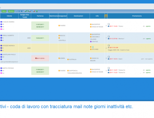154x118 pixels.
Task: Click envelope icon beside 29/11 15:25 Tiziana Fa
Action: tap(108, 73)
